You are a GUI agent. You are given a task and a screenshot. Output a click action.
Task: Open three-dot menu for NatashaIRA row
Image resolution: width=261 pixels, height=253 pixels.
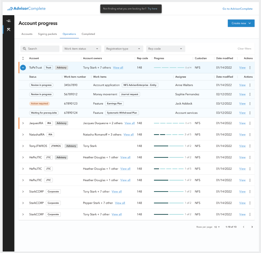[250, 135]
